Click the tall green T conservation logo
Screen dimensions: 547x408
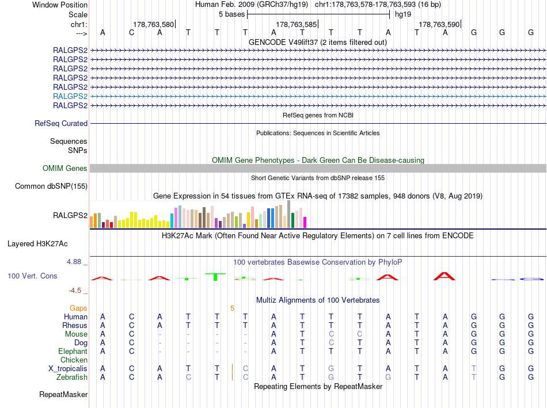click(x=215, y=277)
